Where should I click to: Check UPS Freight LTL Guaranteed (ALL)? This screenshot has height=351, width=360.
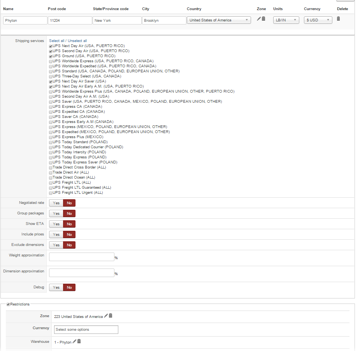pos(51,188)
